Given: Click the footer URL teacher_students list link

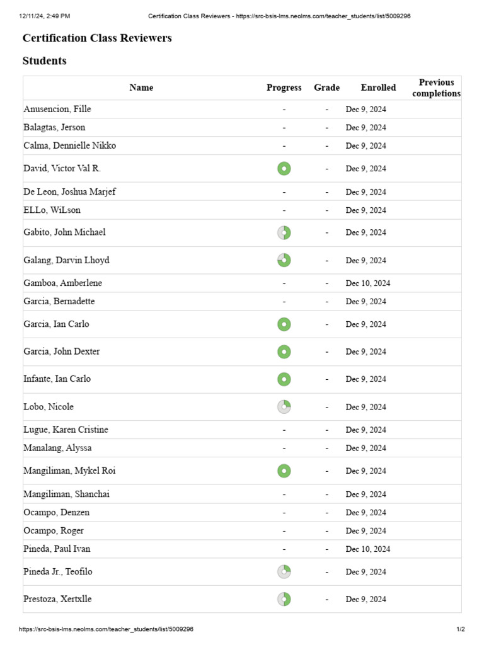Looking at the screenshot, I should [106, 629].
